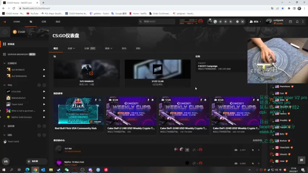Open the three-dot more options menu

pos(303,22)
